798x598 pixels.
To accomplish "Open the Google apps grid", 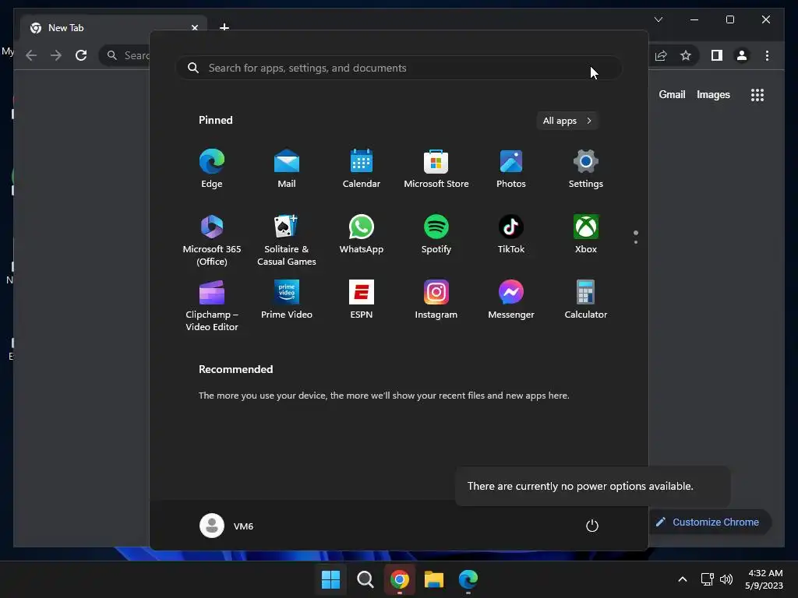I will pyautogui.click(x=757, y=94).
